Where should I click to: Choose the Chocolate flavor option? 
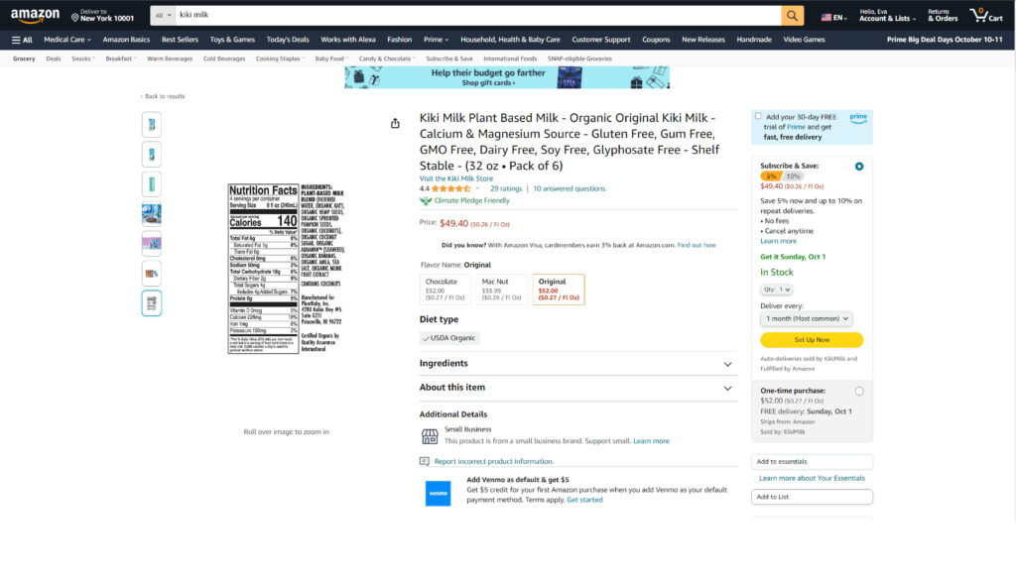point(445,289)
